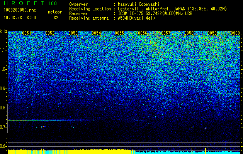Image resolution: width=243 pixels, height=154 pixels.
Task: Click the observer name Masayuki Kobayashi
Action: coord(139,4)
